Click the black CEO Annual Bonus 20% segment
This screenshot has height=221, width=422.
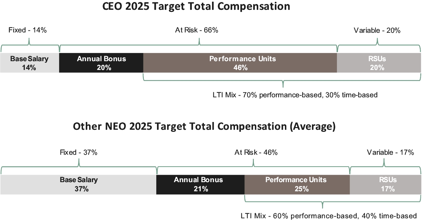pyautogui.click(x=101, y=63)
